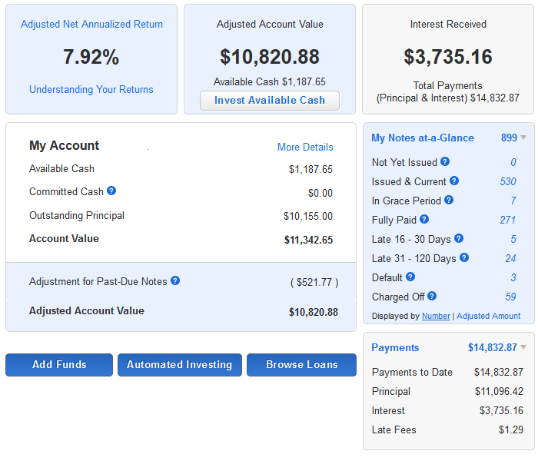Screen dimensions: 538x461
Task: Open Understanding Your Returns link
Action: (91, 90)
